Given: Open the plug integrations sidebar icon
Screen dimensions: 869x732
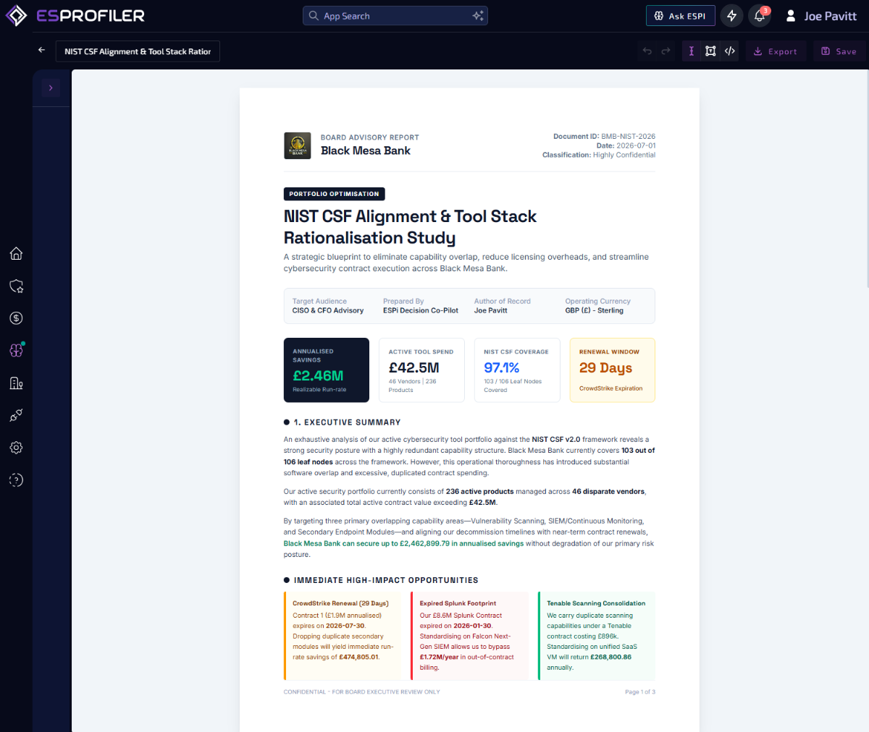Looking at the screenshot, I should coord(16,415).
